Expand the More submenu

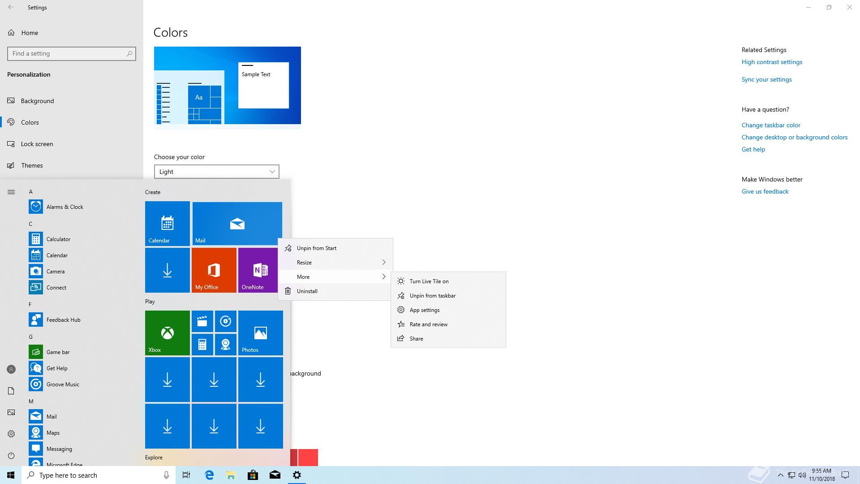[335, 277]
